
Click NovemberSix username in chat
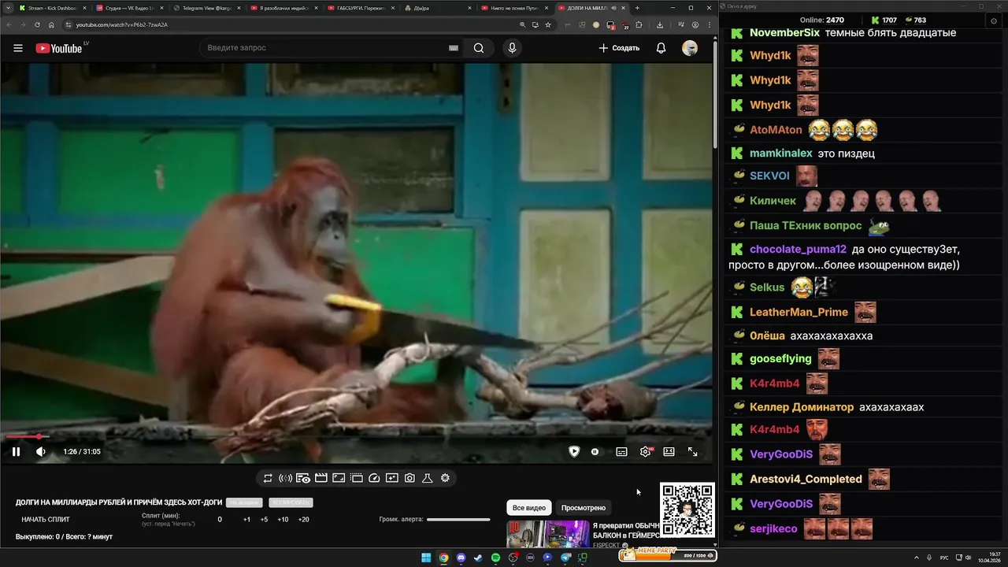pyautogui.click(x=783, y=33)
